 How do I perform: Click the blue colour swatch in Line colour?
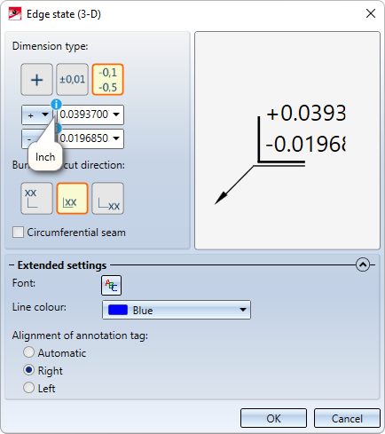pyautogui.click(x=118, y=310)
